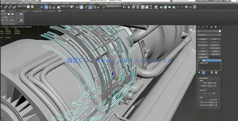This screenshot has height=121, width=238.
Task: Open the Curve Editor
Action: [x=147, y=7]
